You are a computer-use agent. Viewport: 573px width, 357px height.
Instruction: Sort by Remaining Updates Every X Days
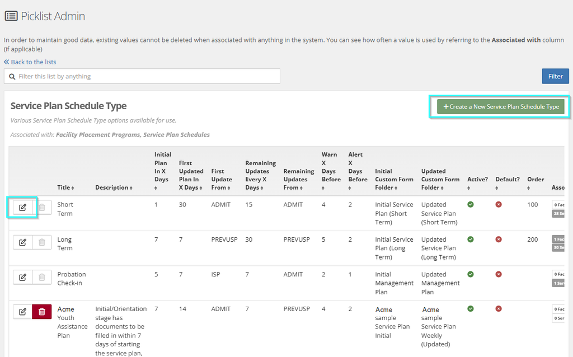(x=261, y=175)
